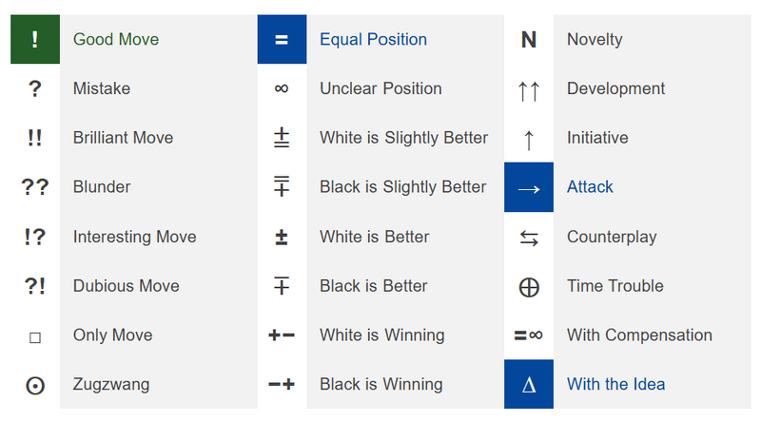761x421 pixels.
Task: Select the Novelty N icon
Action: [529, 40]
